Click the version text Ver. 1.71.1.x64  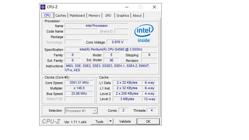[75, 122]
